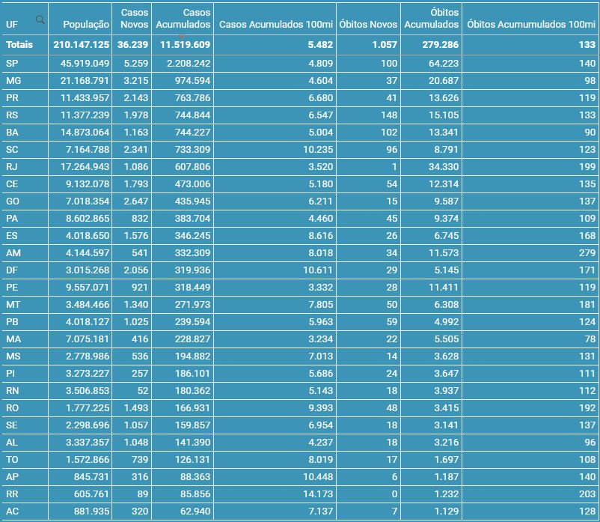Viewport: 600px width, 522px height.
Task: Select the Totais row label
Action: click(19, 45)
